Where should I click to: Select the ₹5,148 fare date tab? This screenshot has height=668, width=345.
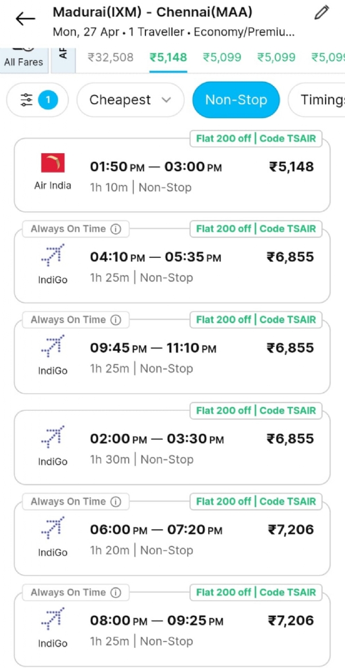pyautogui.click(x=168, y=58)
